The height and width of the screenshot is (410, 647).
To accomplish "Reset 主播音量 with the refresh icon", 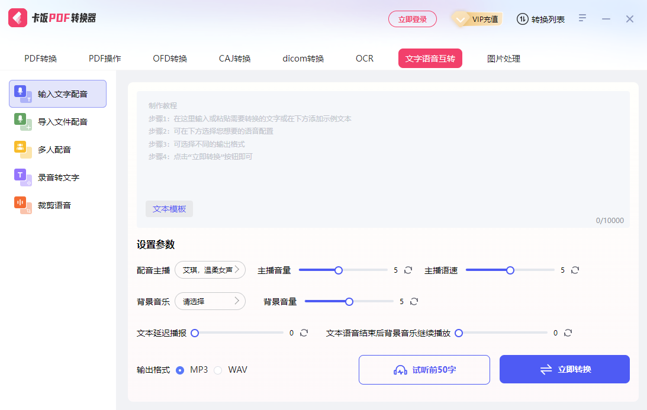I will (408, 270).
